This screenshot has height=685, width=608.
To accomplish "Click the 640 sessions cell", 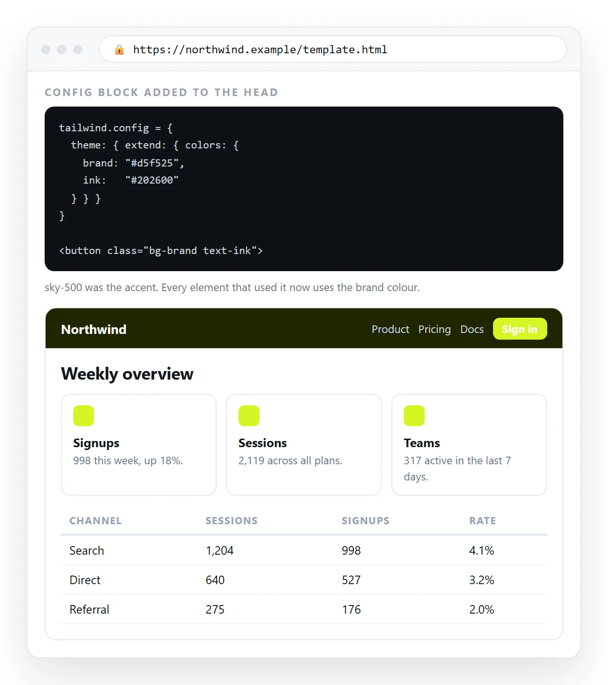I will [x=215, y=580].
